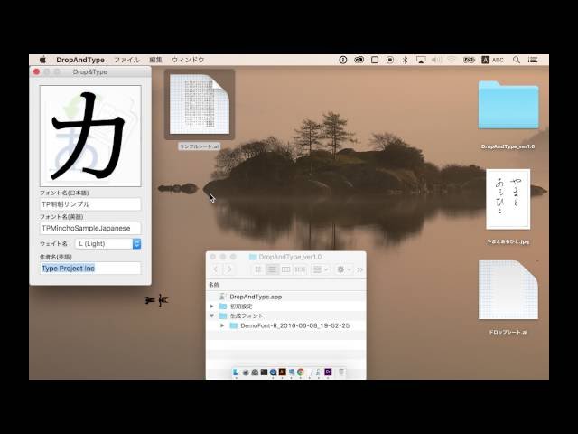This screenshot has width=578, height=434.
Task: Open the Trash in the Dock
Action: click(341, 372)
